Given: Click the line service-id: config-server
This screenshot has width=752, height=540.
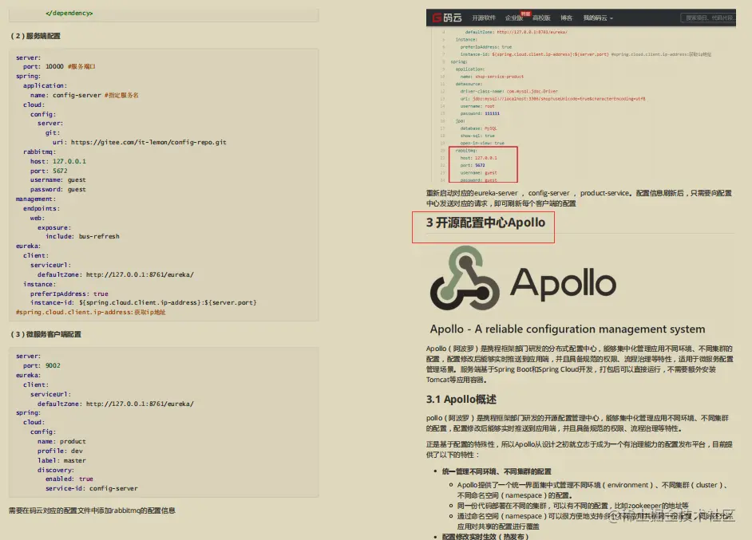Looking at the screenshot, I should pyautogui.click(x=92, y=489).
